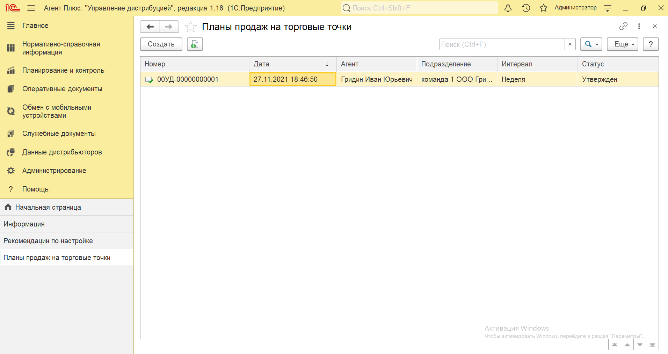Switch to Начальная страница tab

coord(48,207)
